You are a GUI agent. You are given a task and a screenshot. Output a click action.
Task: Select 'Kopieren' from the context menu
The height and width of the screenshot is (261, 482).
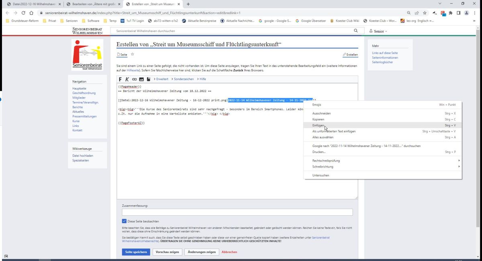coord(318,119)
